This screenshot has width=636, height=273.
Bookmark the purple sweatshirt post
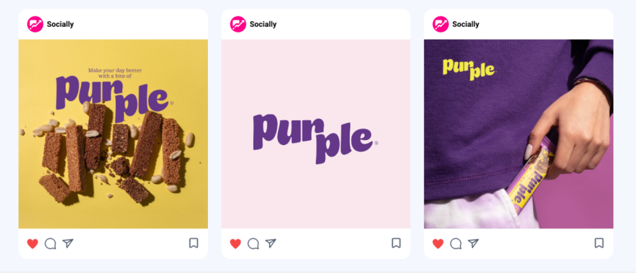pos(599,243)
